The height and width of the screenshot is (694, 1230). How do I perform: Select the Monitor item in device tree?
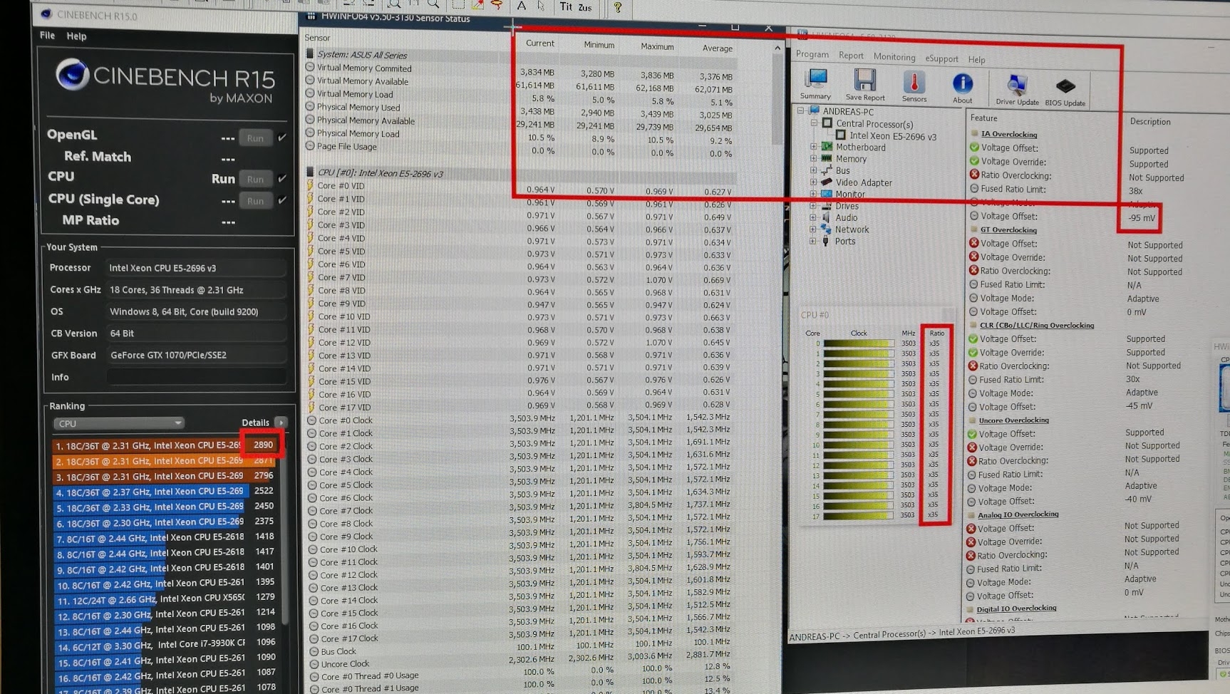850,194
